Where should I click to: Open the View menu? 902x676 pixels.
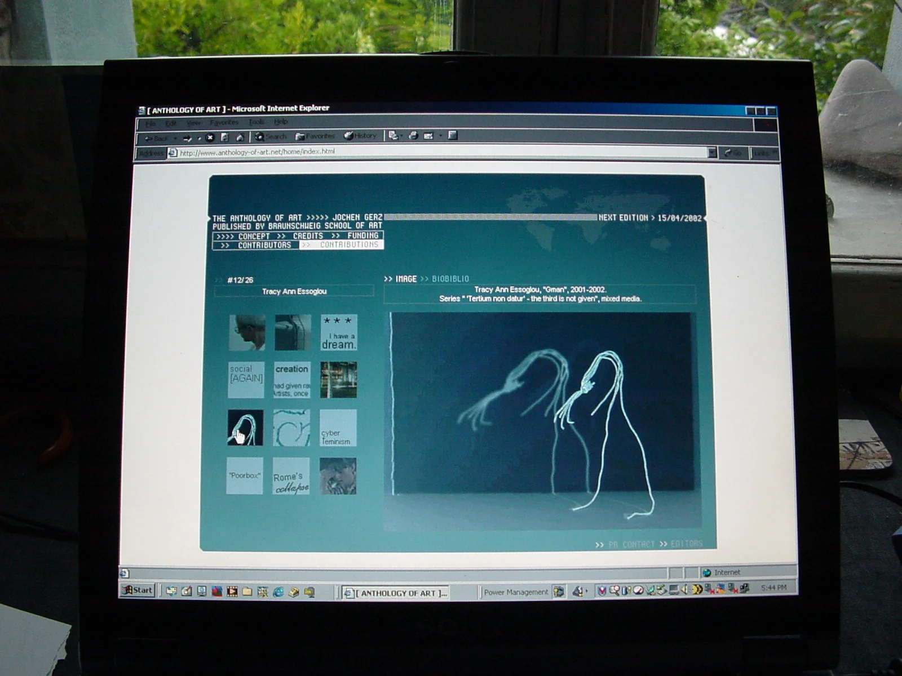click(x=193, y=123)
